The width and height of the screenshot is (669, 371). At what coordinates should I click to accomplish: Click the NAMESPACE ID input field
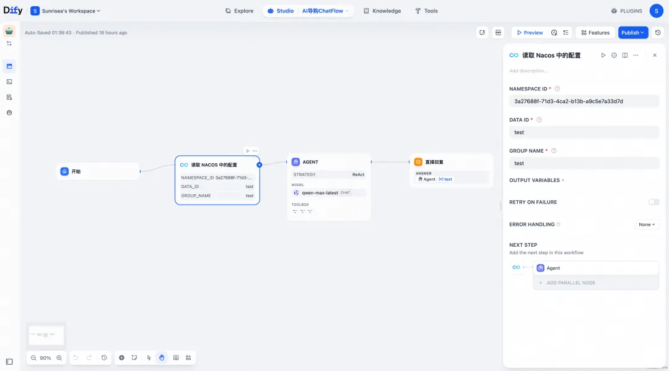coord(584,101)
